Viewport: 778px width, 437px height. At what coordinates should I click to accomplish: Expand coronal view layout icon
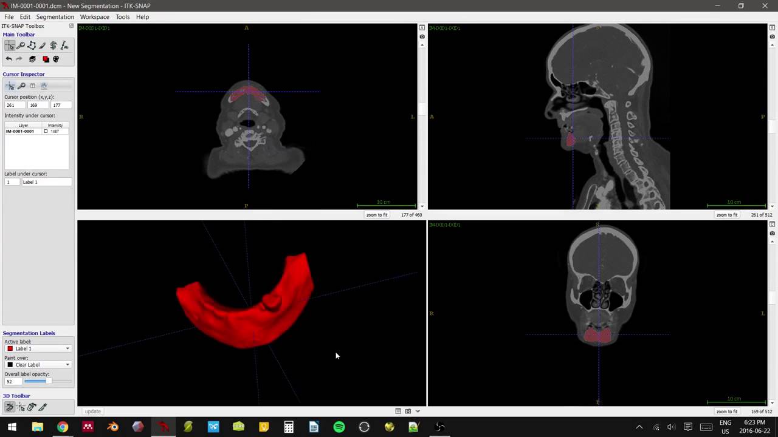pyautogui.click(x=773, y=225)
